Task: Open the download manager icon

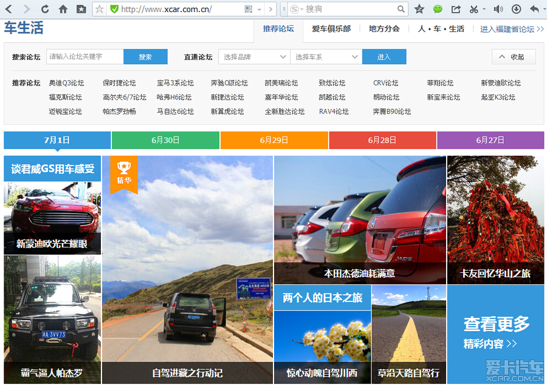Action: coord(516,9)
